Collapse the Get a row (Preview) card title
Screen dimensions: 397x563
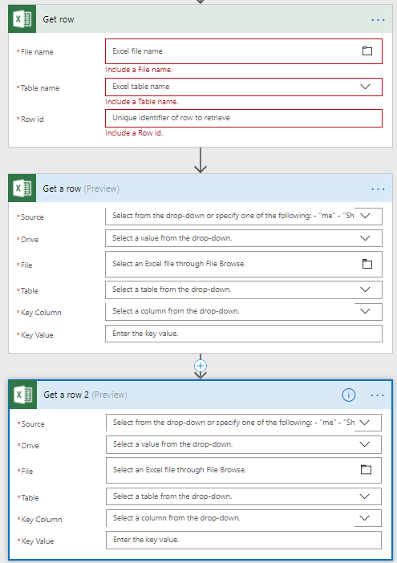[x=81, y=188]
